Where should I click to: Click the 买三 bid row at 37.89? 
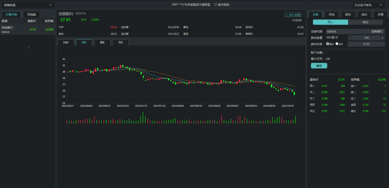(x=327, y=98)
